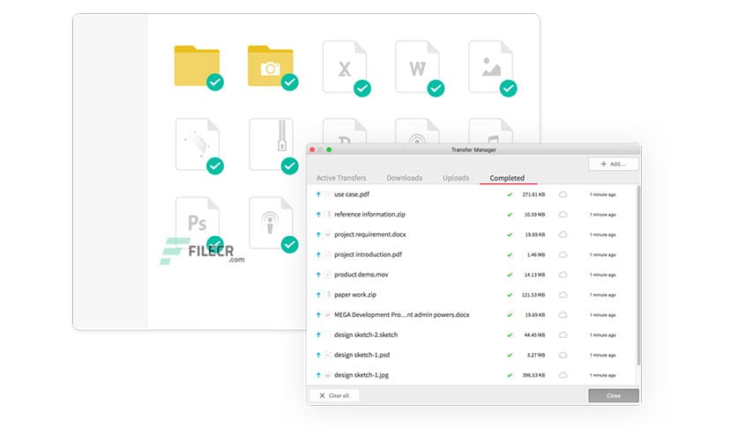
Task: Click the 44.45 MB size value
Action: [534, 335]
